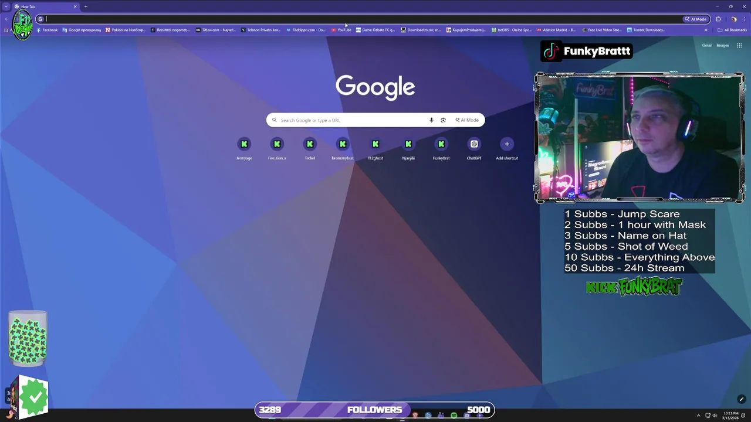
Task: Open the Chrome extensions puzzle icon
Action: coord(718,19)
